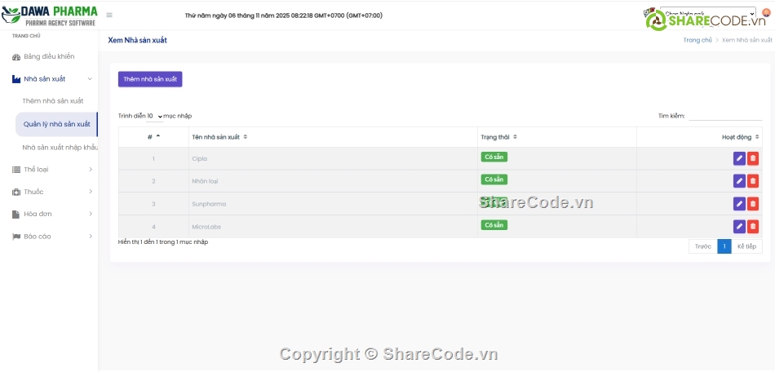Click the delete trash icon for Cipla

tap(753, 158)
